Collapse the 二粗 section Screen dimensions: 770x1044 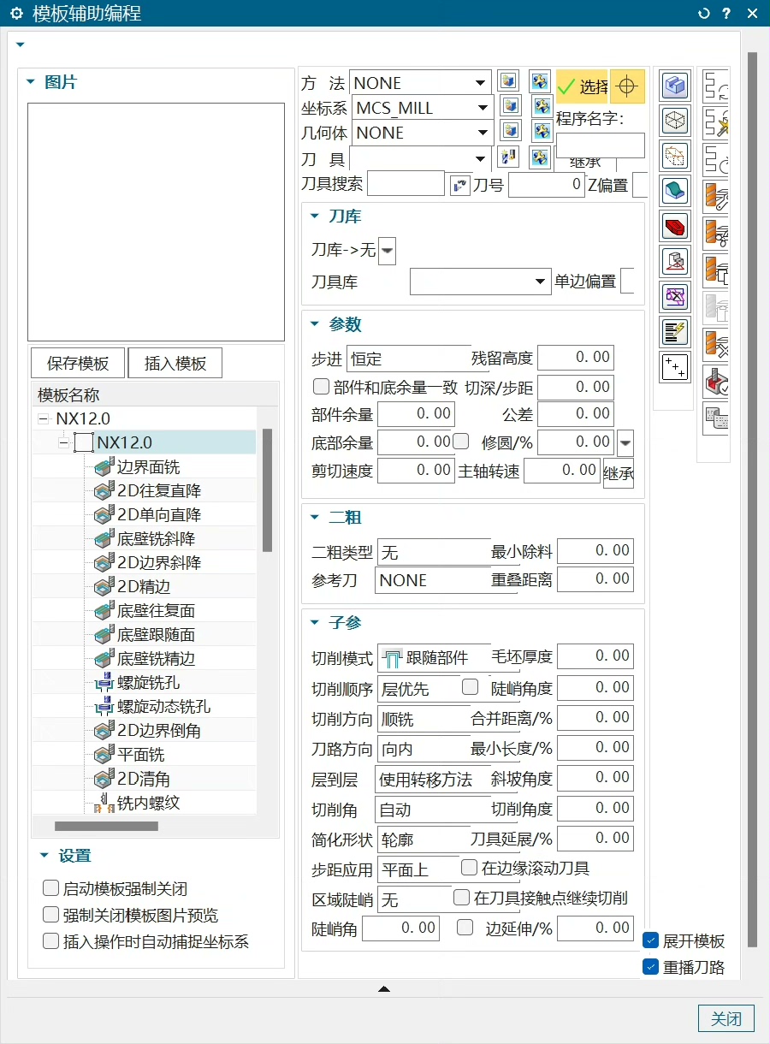click(x=314, y=518)
